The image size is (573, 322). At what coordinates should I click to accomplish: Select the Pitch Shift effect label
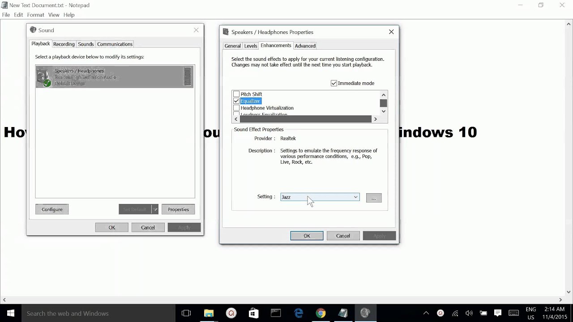click(251, 94)
